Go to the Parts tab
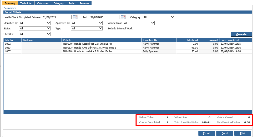 point(71,3)
